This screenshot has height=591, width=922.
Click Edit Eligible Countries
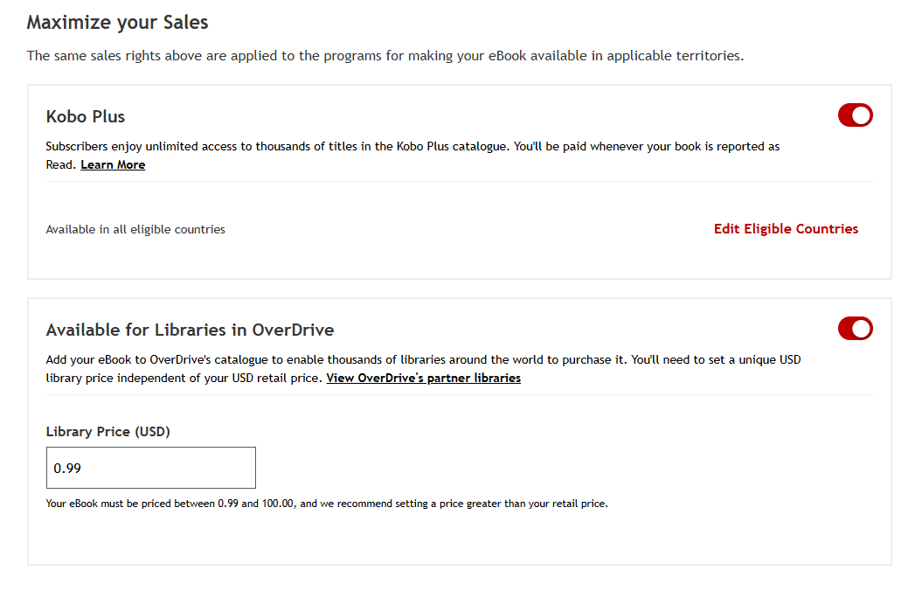tap(786, 229)
